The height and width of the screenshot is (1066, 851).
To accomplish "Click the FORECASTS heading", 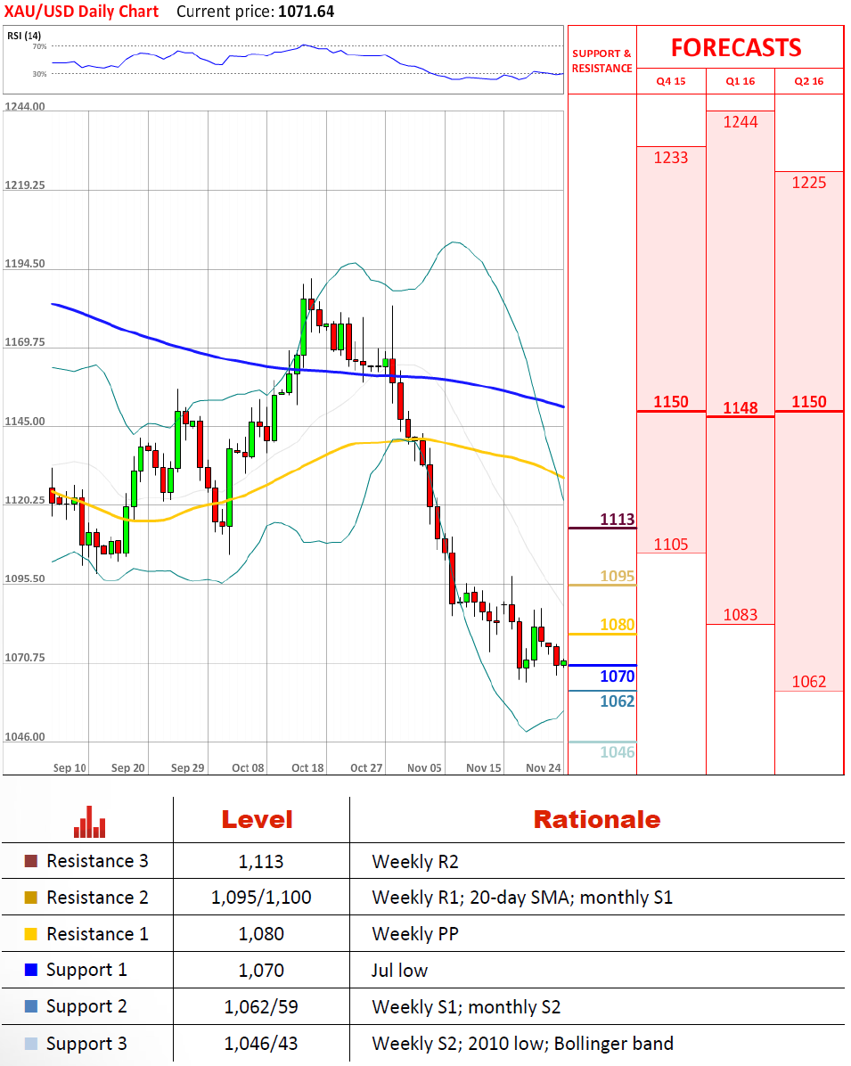I will tap(736, 47).
